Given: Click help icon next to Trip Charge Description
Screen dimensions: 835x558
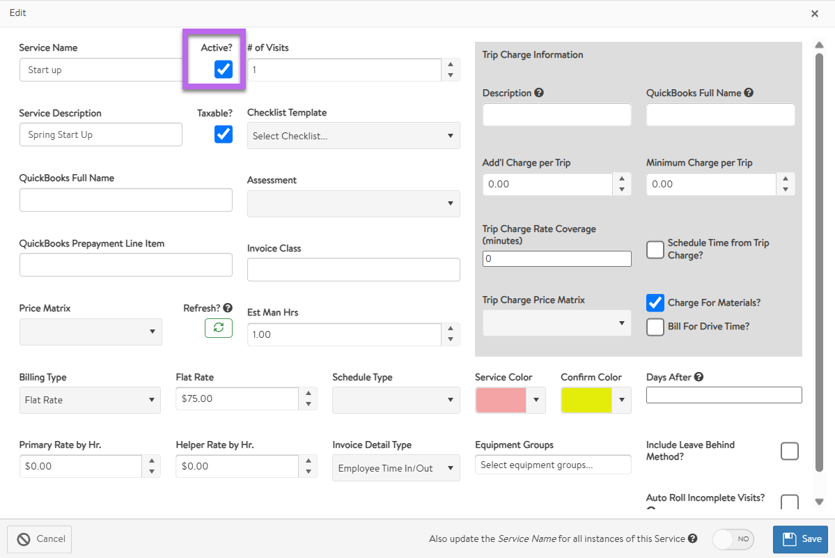Looking at the screenshot, I should (539, 93).
